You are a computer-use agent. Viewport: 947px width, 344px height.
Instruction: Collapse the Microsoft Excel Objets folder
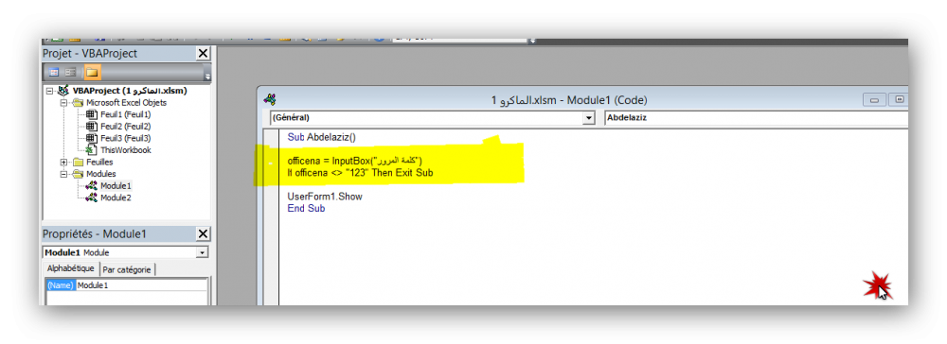click(x=63, y=103)
